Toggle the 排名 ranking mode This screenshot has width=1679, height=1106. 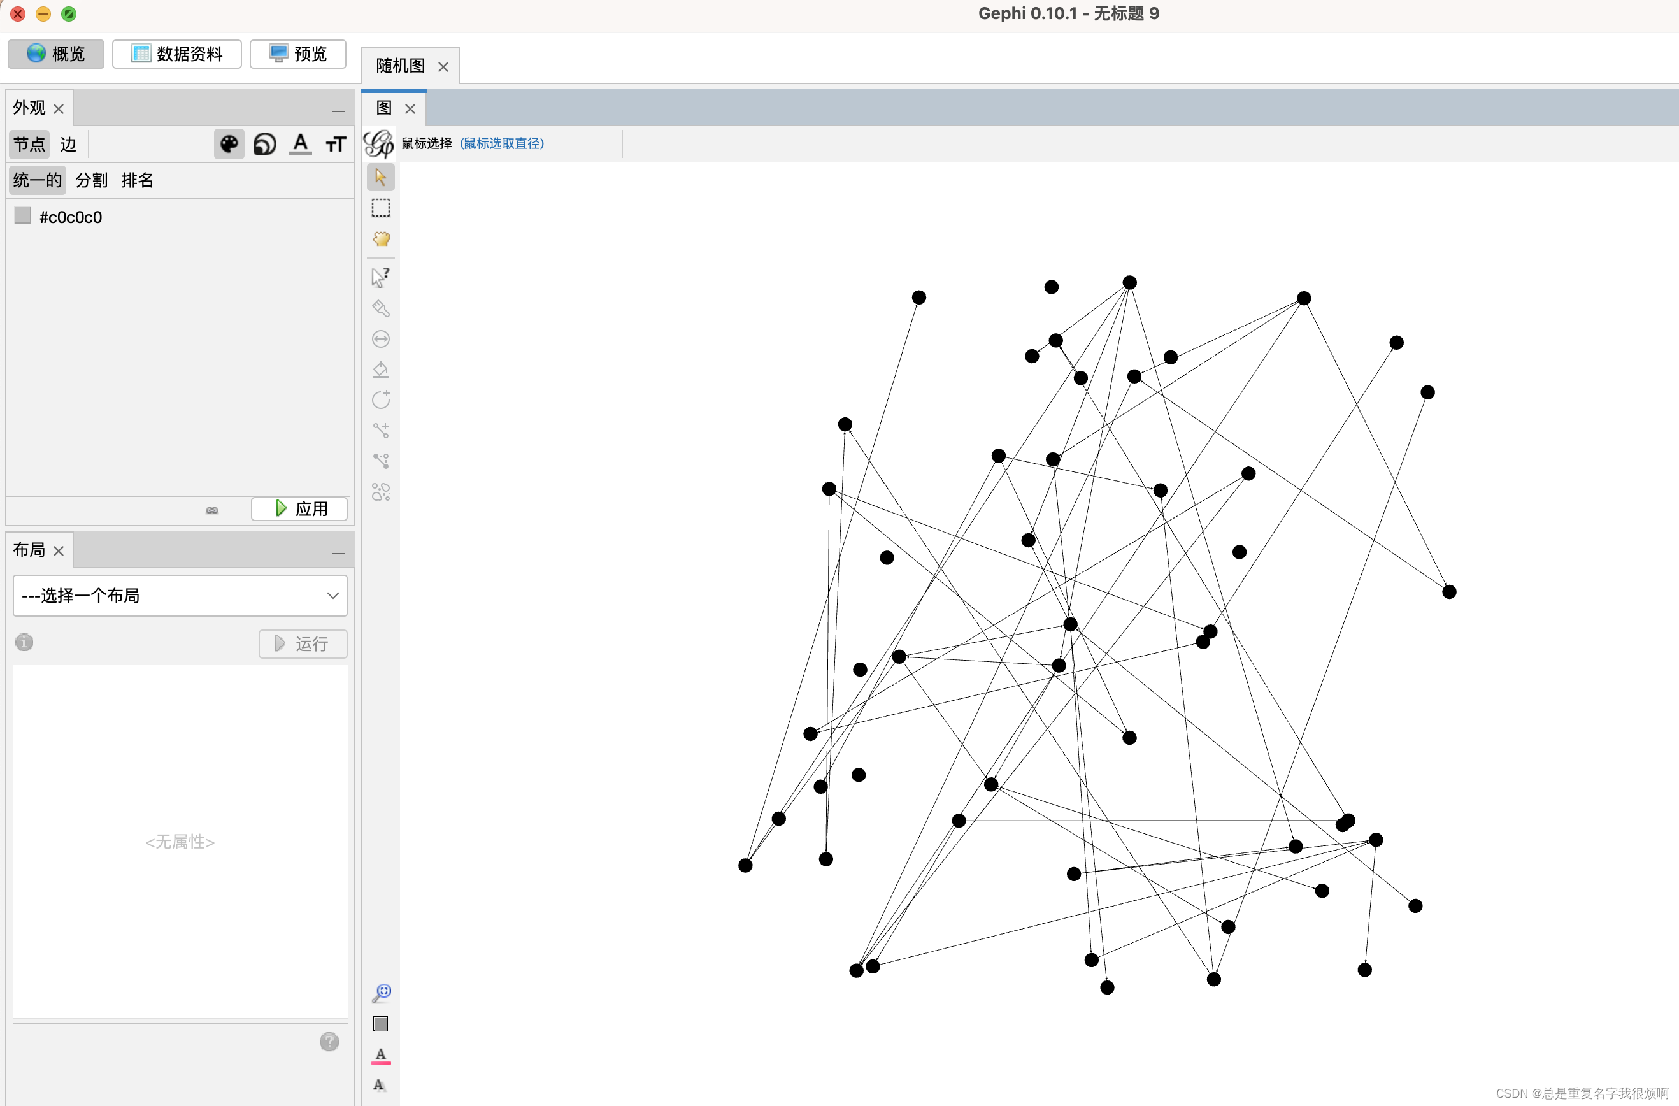click(137, 181)
